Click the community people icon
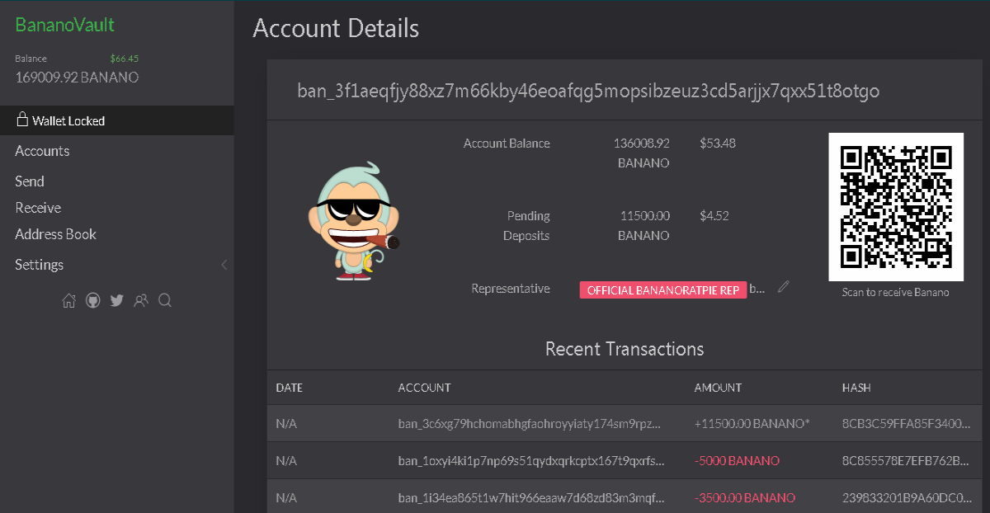Image resolution: width=990 pixels, height=513 pixels. (141, 301)
